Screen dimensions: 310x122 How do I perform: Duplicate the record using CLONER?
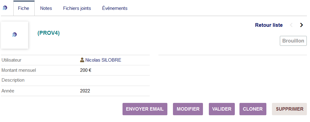pyautogui.click(x=253, y=109)
